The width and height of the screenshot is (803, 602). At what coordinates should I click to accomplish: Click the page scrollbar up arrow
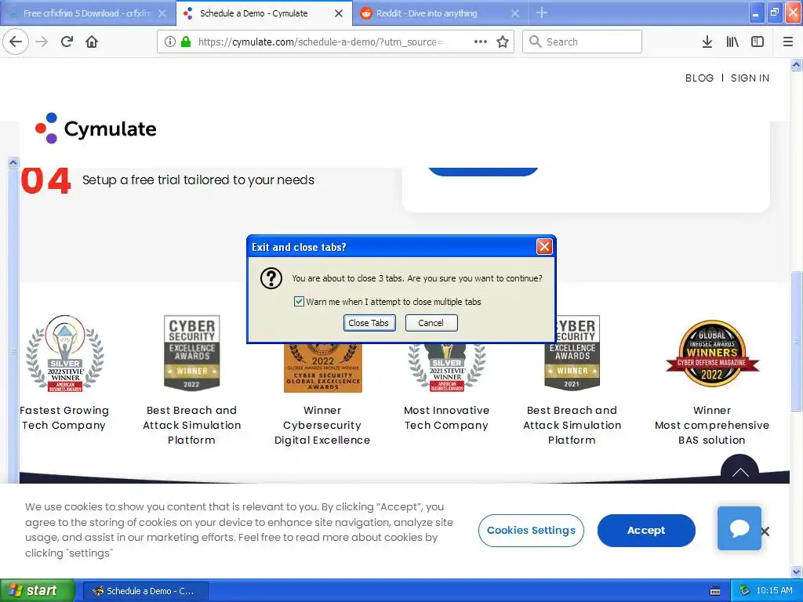796,64
